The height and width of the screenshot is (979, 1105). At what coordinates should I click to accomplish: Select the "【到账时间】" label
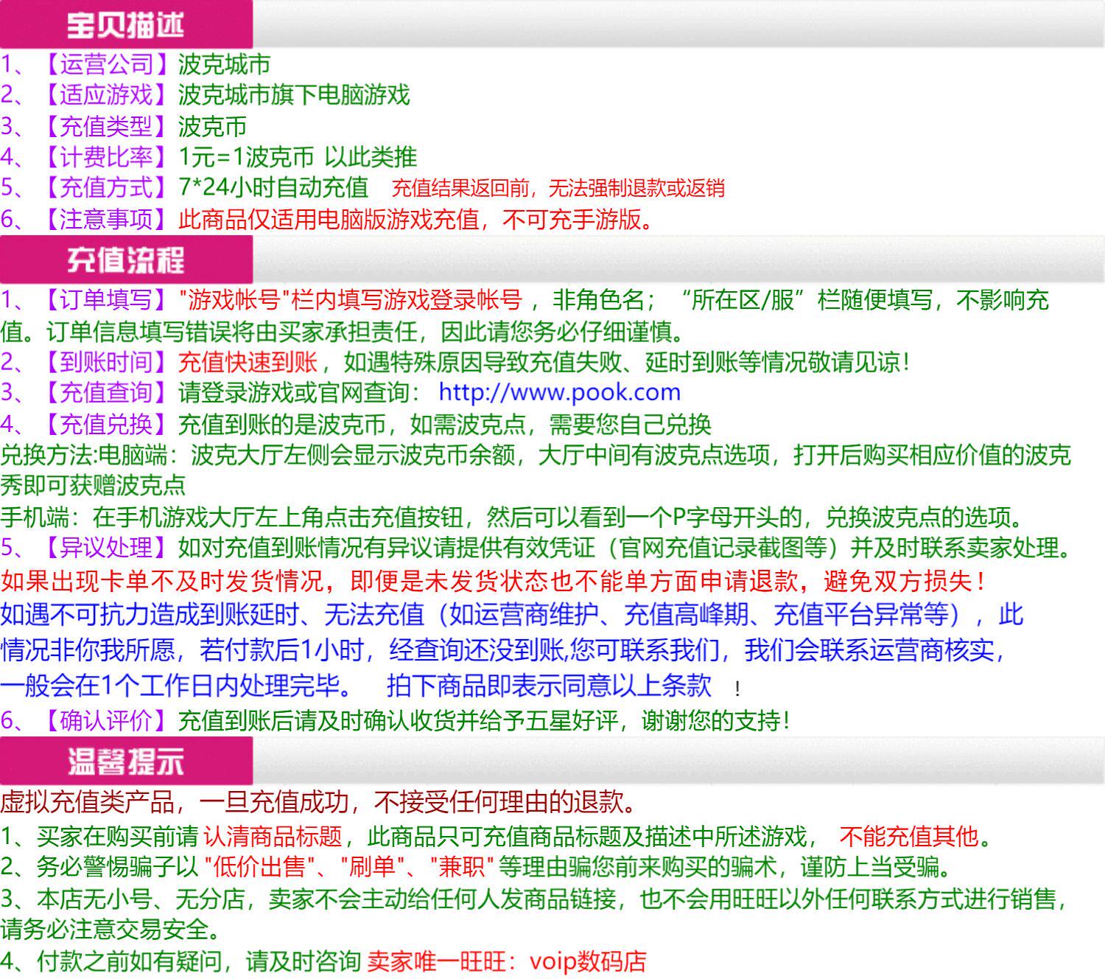[105, 362]
